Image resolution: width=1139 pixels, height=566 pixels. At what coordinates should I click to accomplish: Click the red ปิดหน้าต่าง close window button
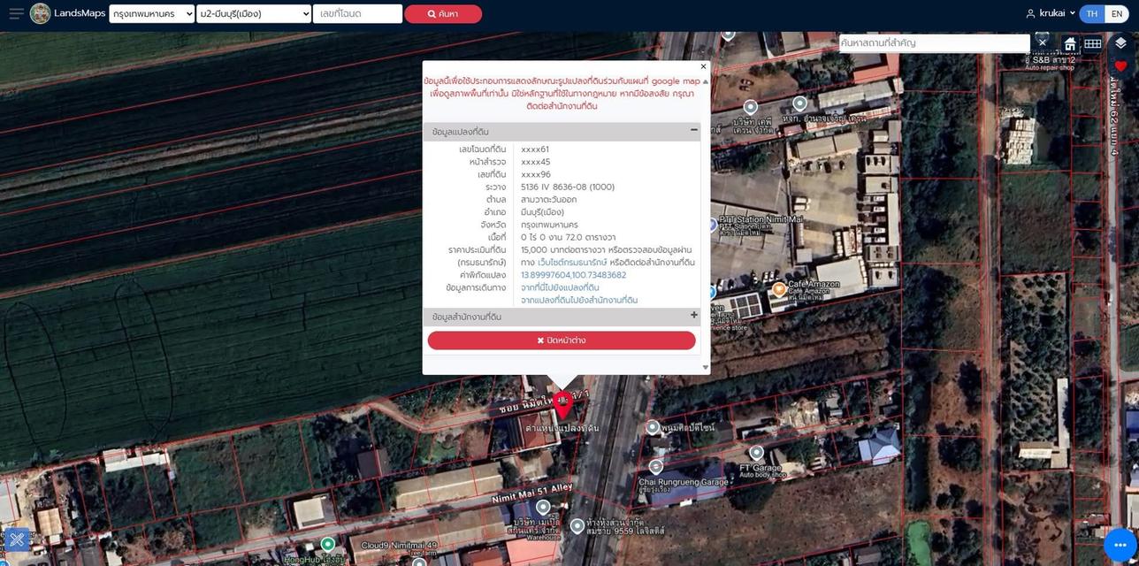point(562,340)
